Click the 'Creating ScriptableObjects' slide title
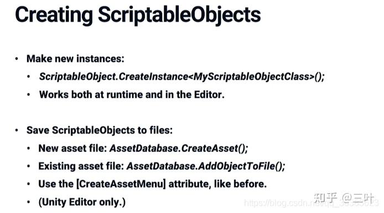 pyautogui.click(x=138, y=15)
